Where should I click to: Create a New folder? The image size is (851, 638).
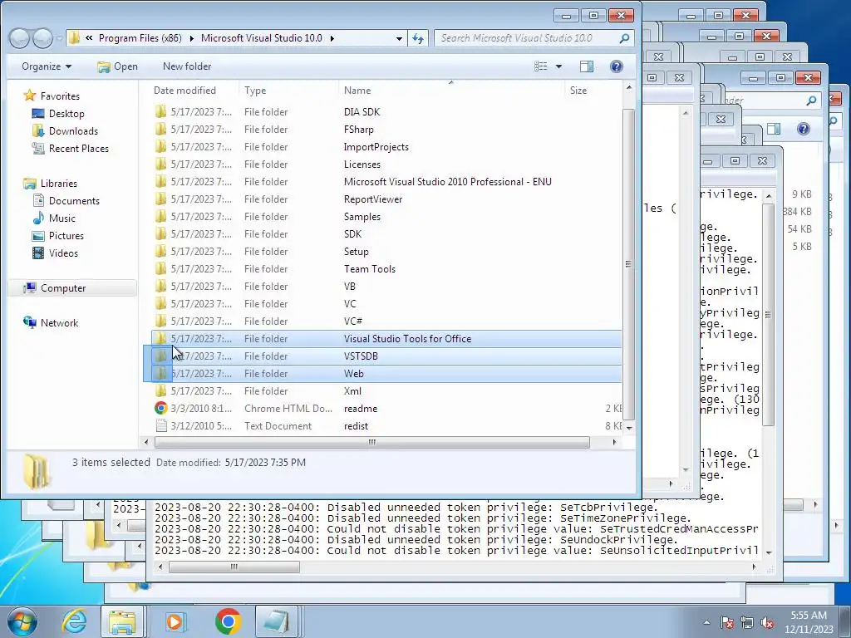click(x=187, y=66)
